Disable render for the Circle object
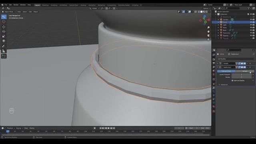This screenshot has width=256, height=144. (254, 22)
